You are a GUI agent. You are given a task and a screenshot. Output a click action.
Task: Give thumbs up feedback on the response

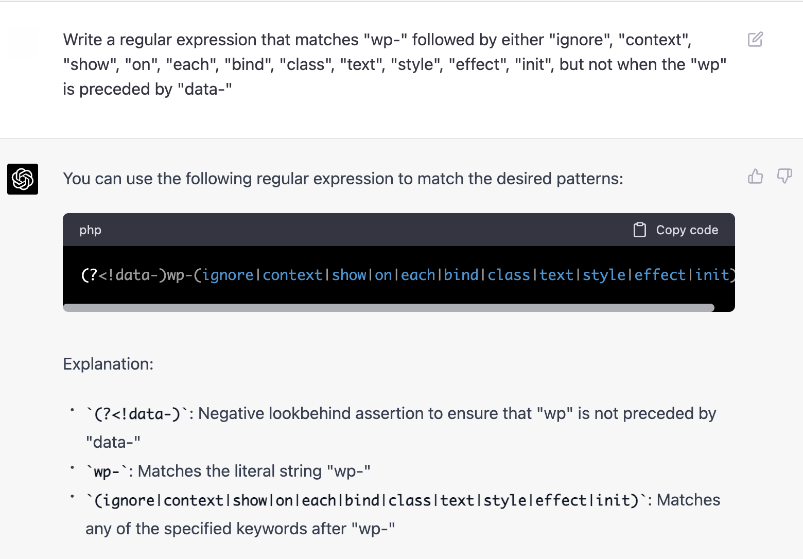pos(755,176)
